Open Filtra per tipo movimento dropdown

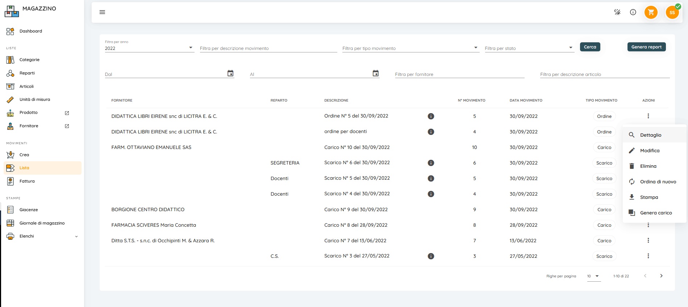[x=476, y=48]
